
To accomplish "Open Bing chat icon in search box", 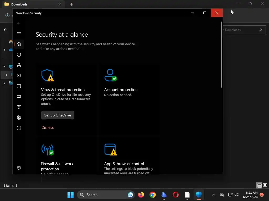I will [130, 195].
